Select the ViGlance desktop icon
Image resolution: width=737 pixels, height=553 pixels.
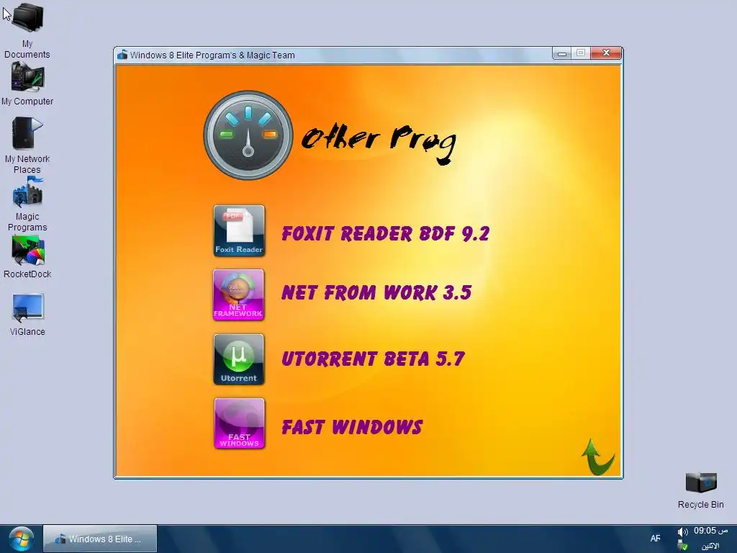27,315
